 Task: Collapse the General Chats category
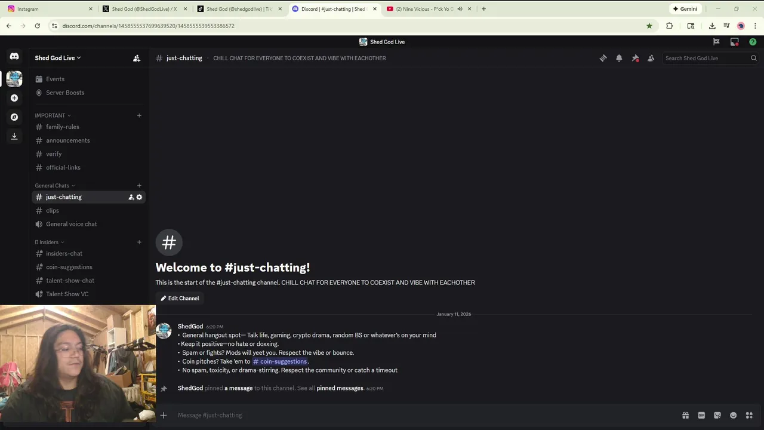55,186
